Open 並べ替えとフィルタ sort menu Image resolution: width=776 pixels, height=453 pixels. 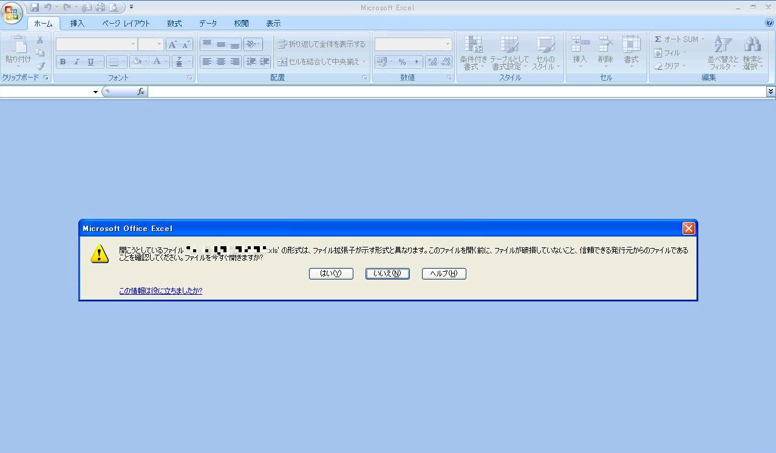click(723, 53)
